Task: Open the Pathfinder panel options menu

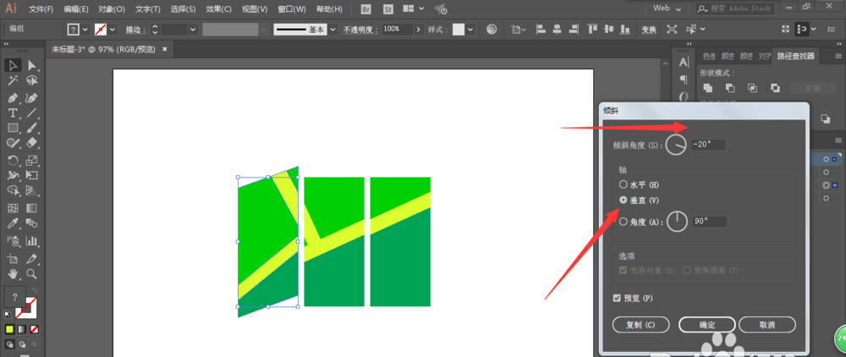Action: 838,56
